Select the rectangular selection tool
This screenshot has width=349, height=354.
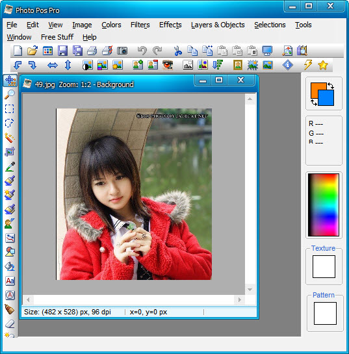pyautogui.click(x=10, y=108)
